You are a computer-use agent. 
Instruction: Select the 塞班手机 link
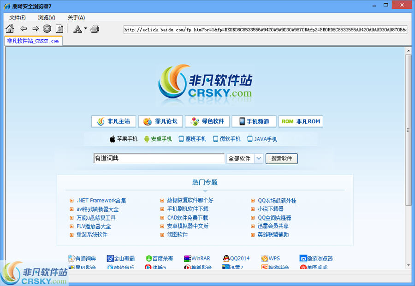[192, 139]
